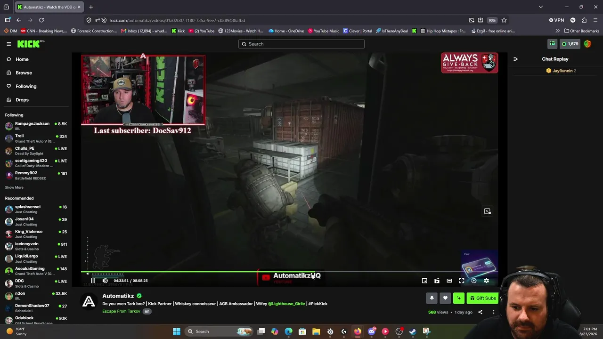Image resolution: width=603 pixels, height=339 pixels.
Task: Open the Kick store icon in header
Action: coord(552,44)
